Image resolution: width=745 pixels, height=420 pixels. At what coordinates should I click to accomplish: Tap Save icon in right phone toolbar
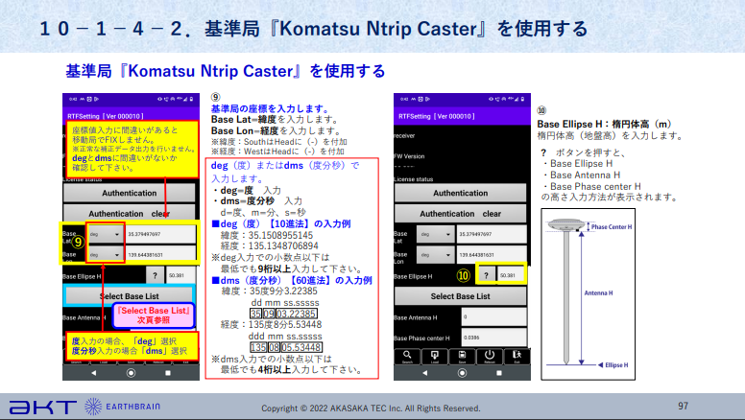point(462,357)
